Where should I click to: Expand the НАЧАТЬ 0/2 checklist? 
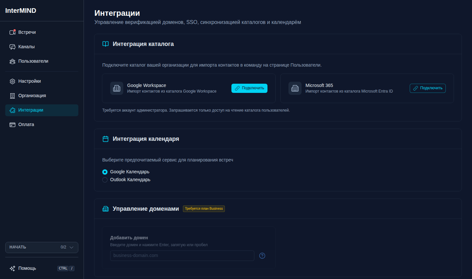coord(42,247)
